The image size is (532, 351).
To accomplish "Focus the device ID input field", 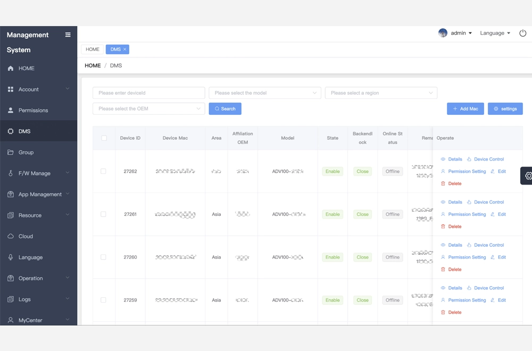I will [x=148, y=93].
